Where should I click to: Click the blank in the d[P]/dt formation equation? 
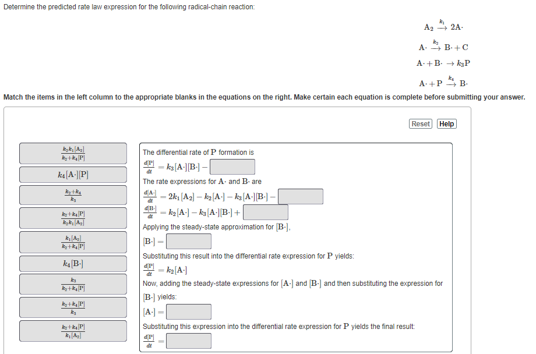232,168
